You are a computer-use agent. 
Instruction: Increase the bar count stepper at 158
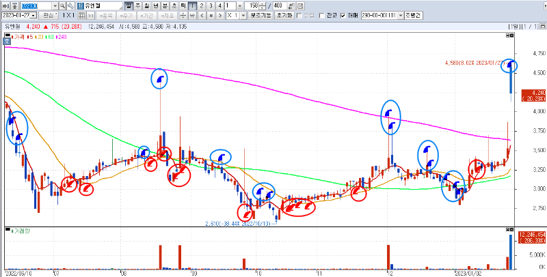263,4
